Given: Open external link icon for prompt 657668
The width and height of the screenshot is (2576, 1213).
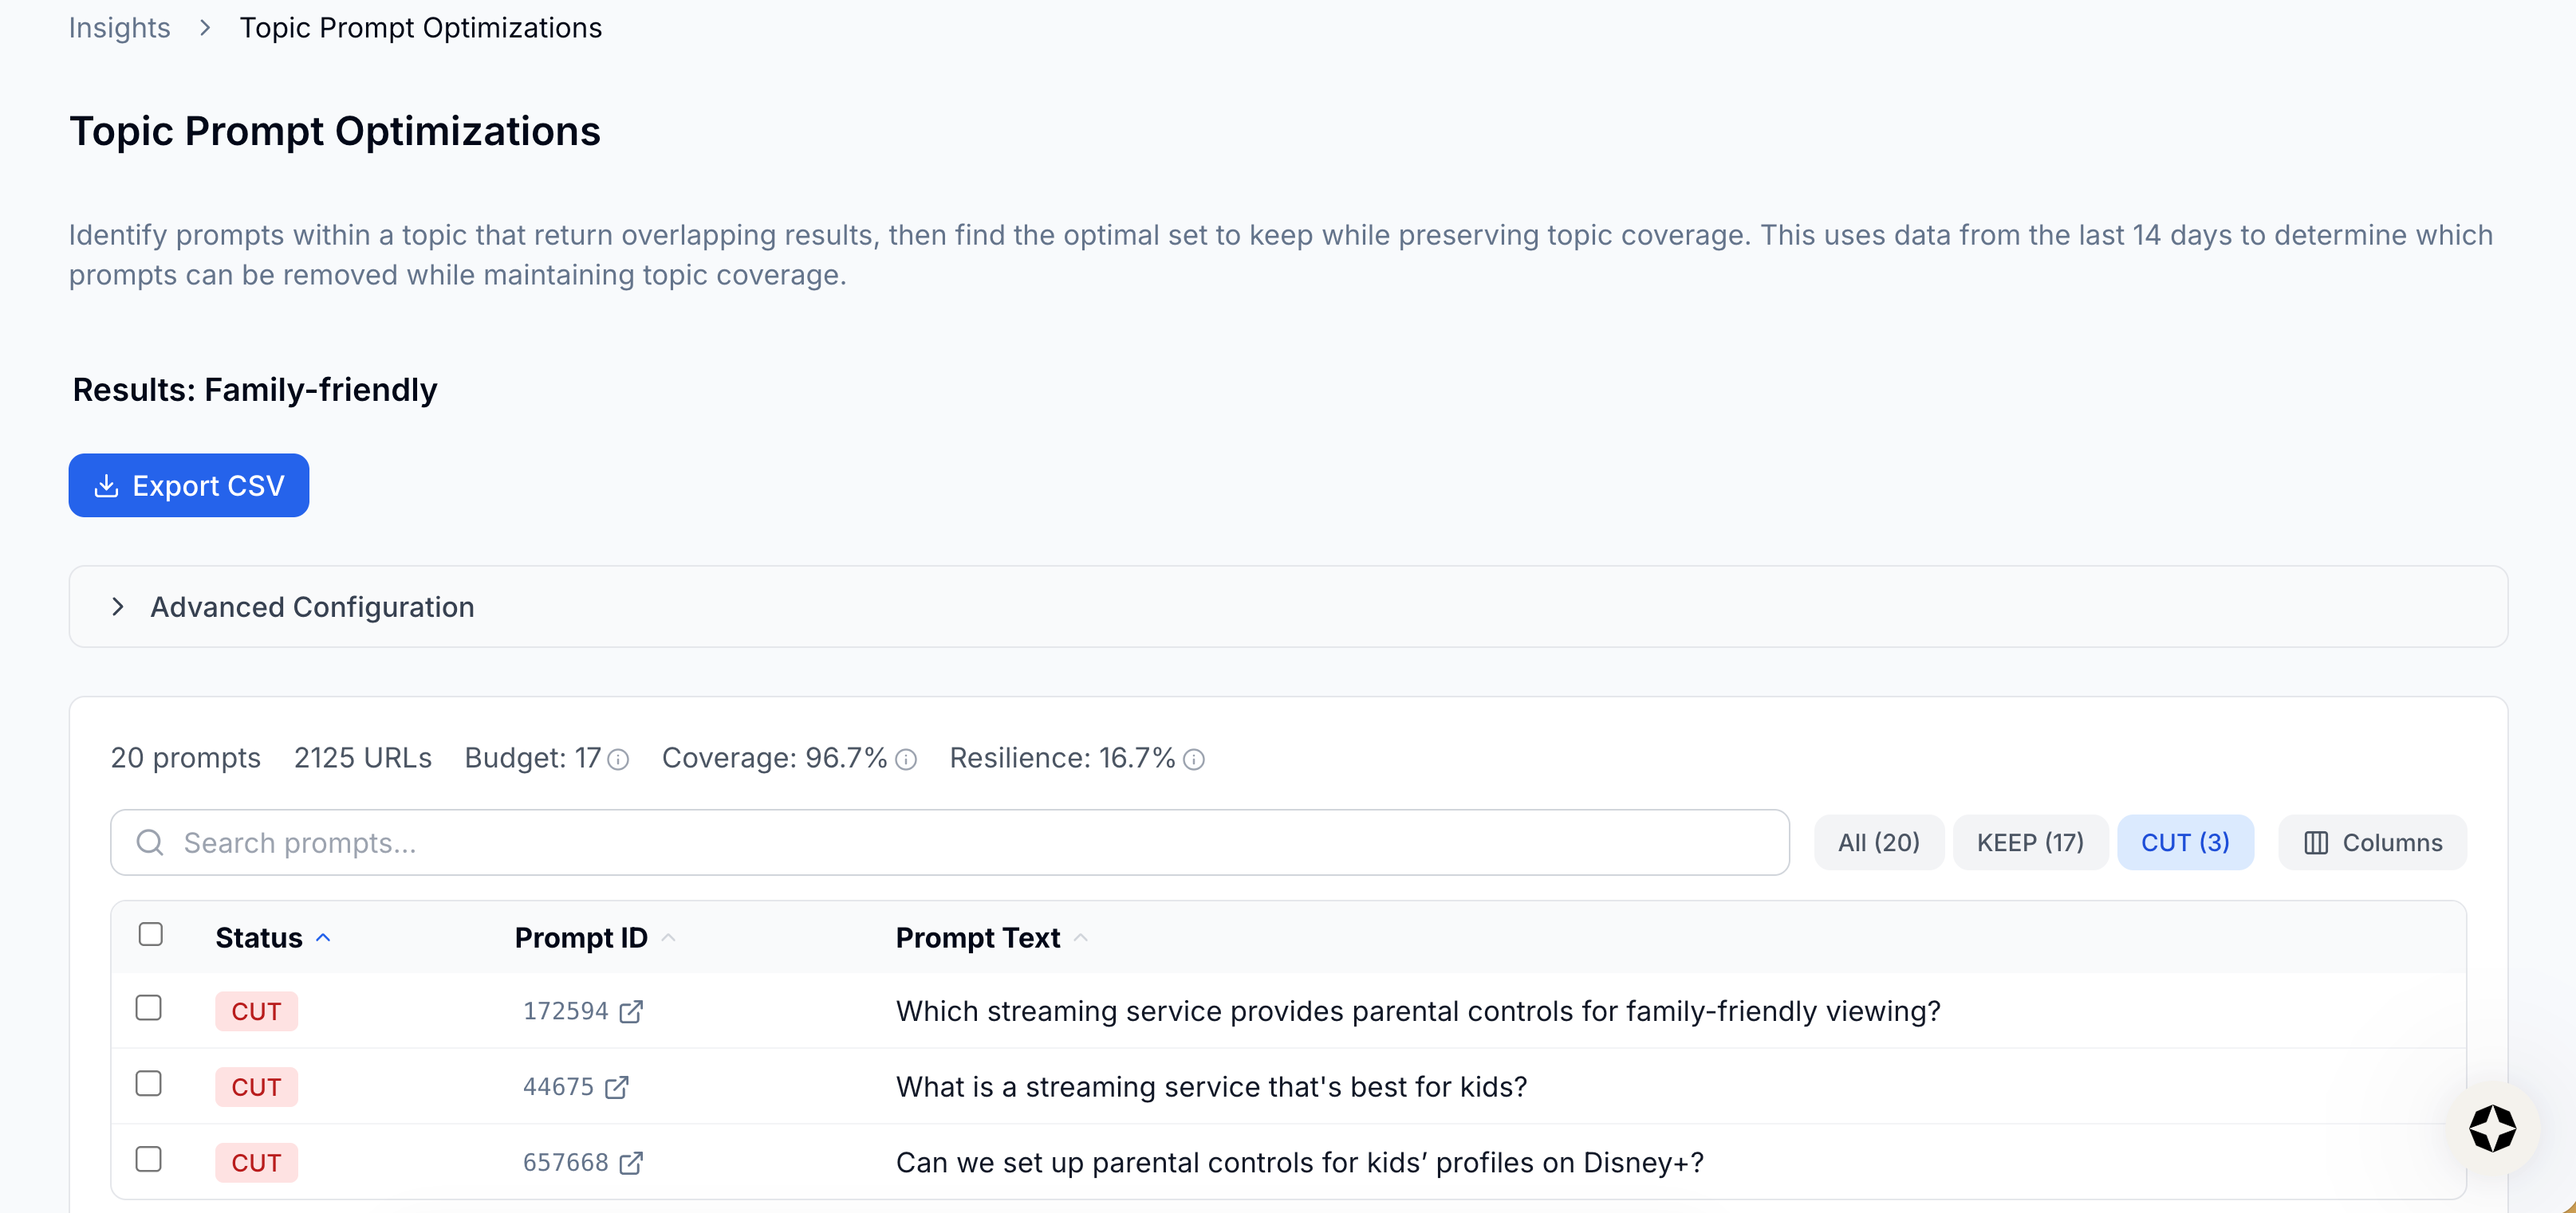Looking at the screenshot, I should click(x=631, y=1163).
